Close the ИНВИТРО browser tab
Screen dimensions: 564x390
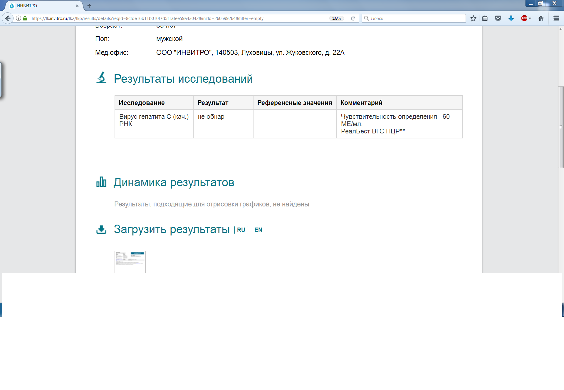[77, 6]
